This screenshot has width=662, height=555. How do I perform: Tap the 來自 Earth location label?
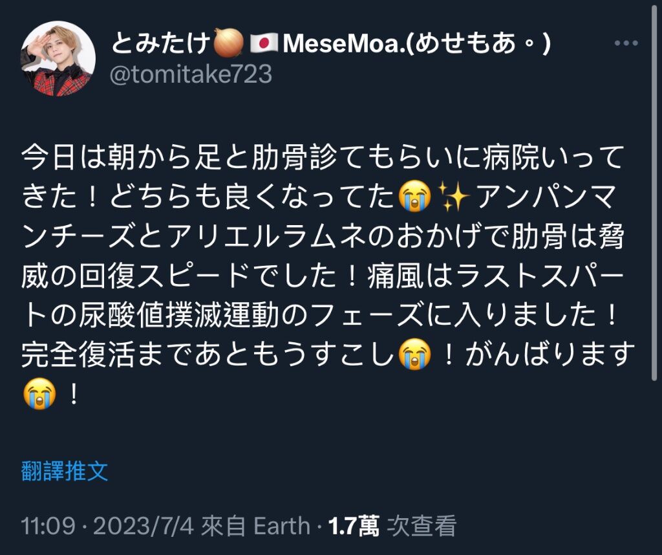pos(255,527)
